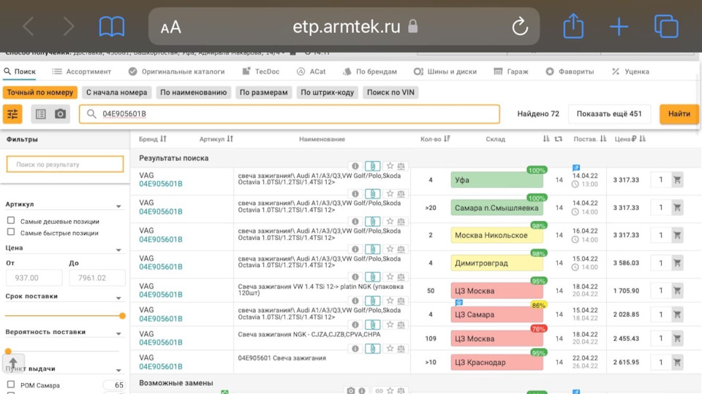The width and height of the screenshot is (702, 394).
Task: Open the filter settings sliders icon
Action: [12, 114]
